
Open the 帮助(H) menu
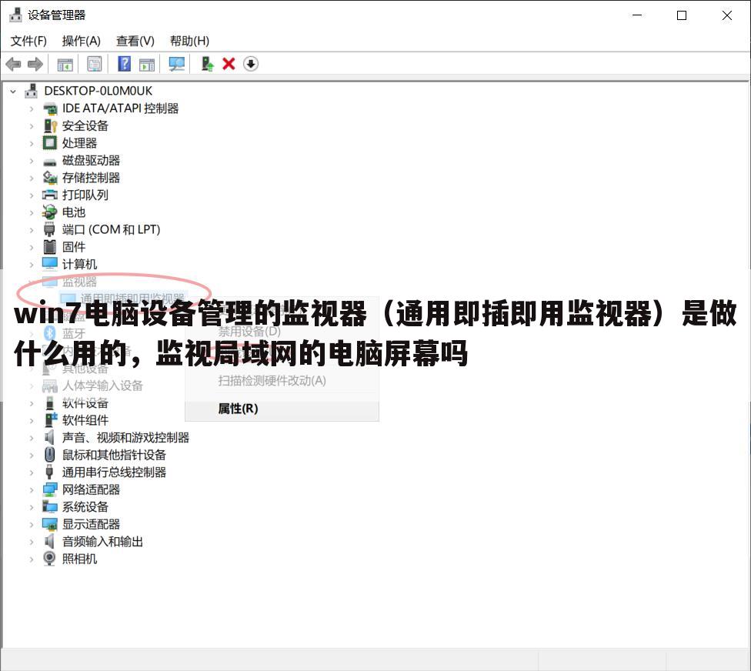(189, 42)
